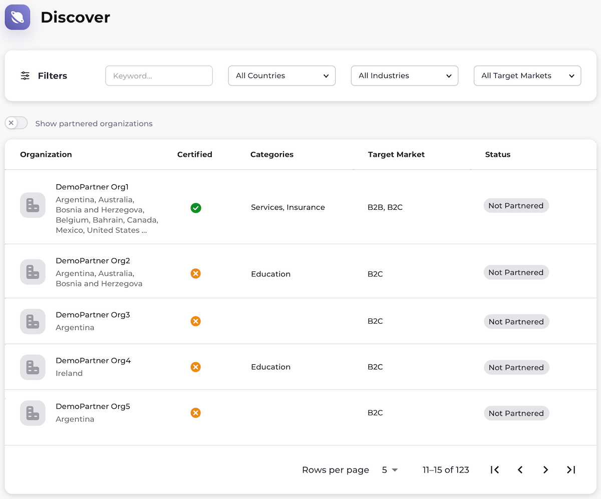Click the orange not-certified icon for Org4

pos(196,367)
